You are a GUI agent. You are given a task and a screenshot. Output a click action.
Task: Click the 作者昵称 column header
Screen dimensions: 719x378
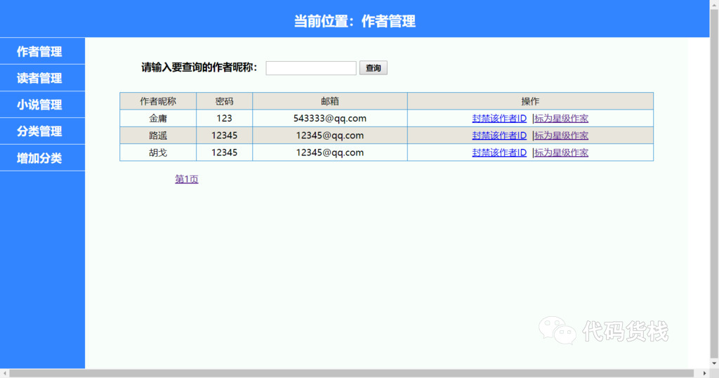(158, 101)
